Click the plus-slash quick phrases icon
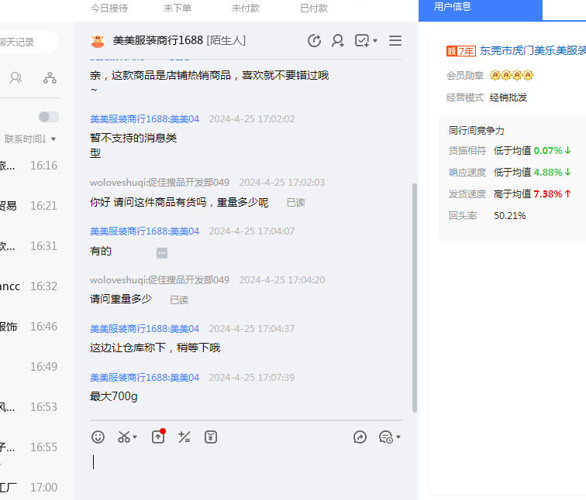 pyautogui.click(x=184, y=437)
